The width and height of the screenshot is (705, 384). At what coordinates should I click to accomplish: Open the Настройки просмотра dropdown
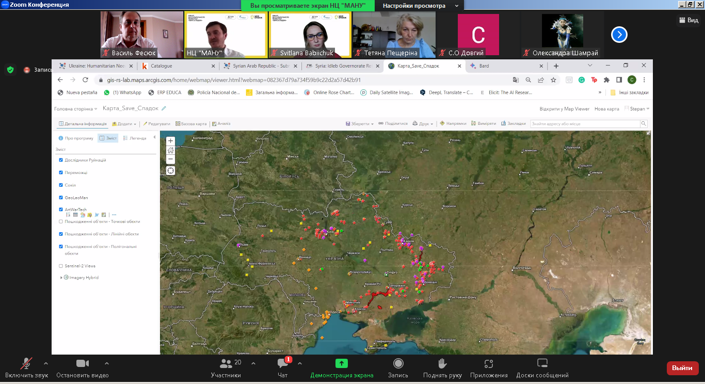(x=420, y=6)
